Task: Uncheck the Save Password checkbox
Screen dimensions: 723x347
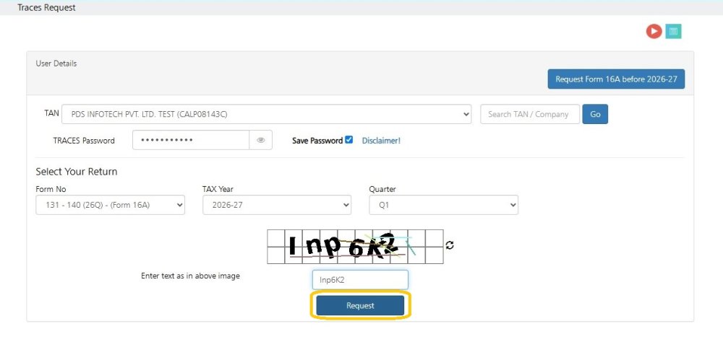Action: [x=349, y=140]
